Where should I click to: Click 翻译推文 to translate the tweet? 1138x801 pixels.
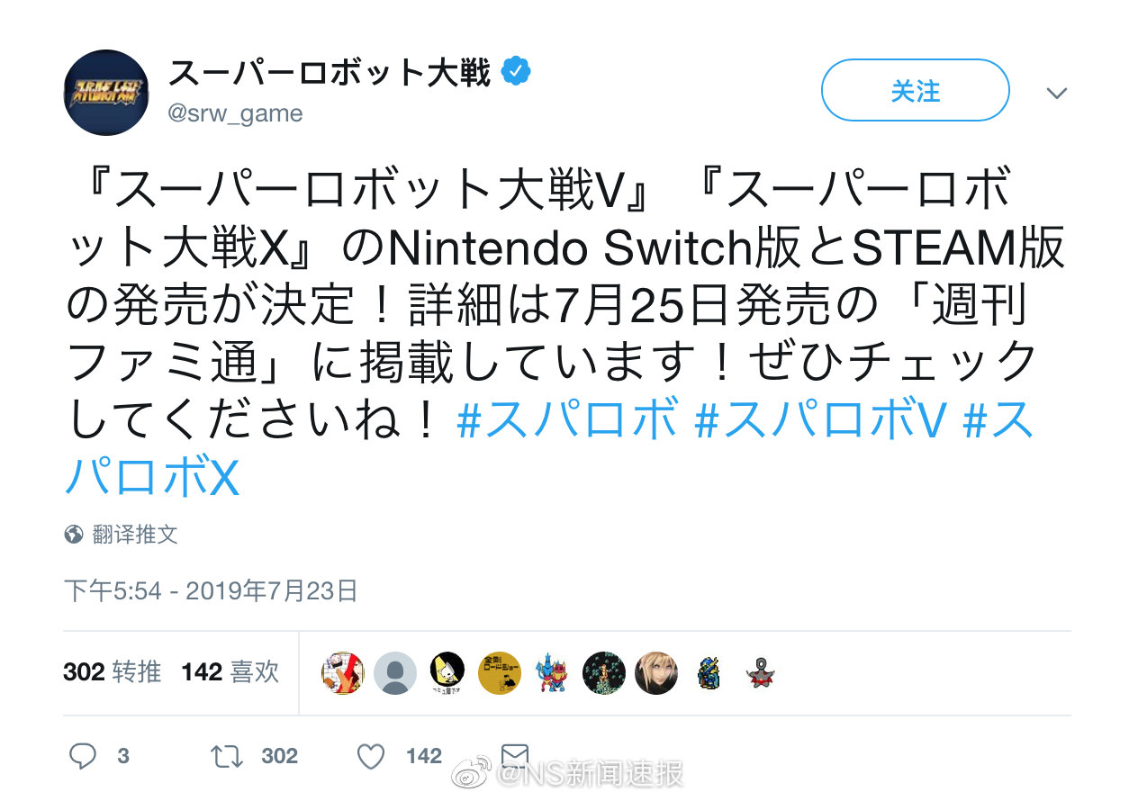click(x=135, y=535)
